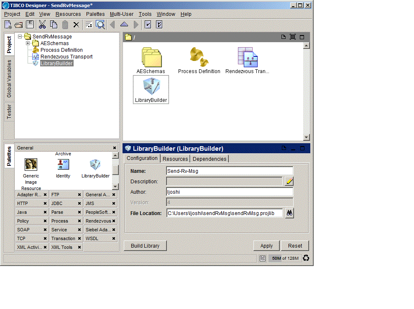Image resolution: width=414 pixels, height=309 pixels.
Task: Save project with floppy disk icon
Action: [30, 25]
